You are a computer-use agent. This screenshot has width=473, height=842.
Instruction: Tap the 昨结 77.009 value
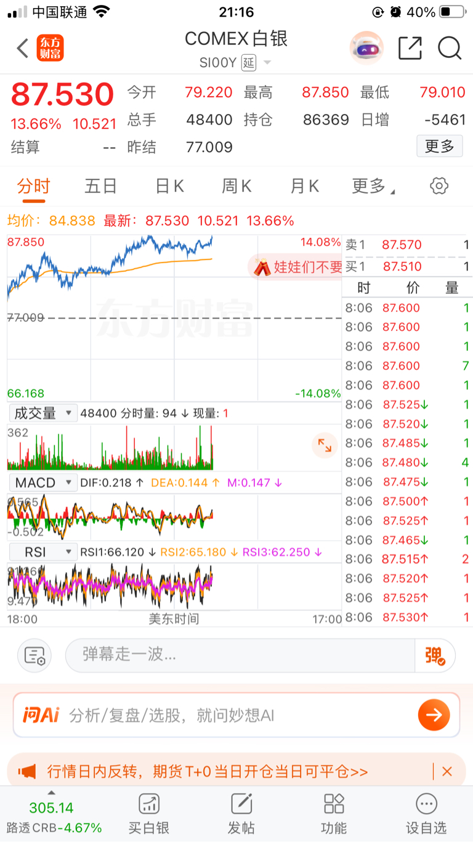click(x=209, y=147)
